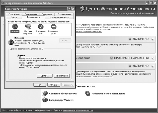
Task: Click the ПРОВЕРЬТЕ ПАРАМЕТРЫ status text
Action: click(131, 58)
